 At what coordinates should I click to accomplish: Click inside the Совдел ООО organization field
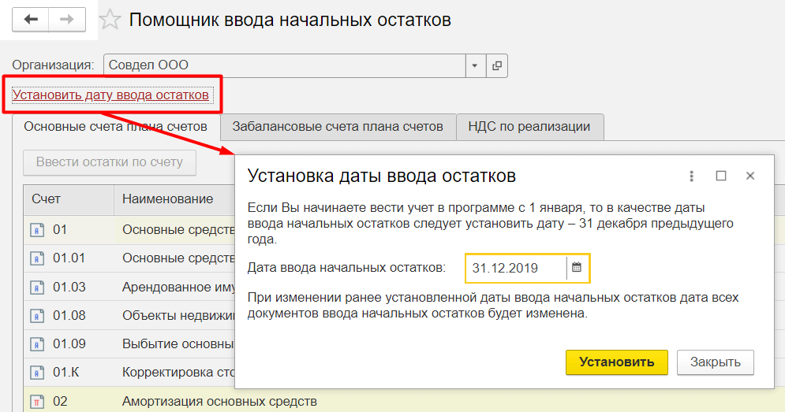point(285,65)
